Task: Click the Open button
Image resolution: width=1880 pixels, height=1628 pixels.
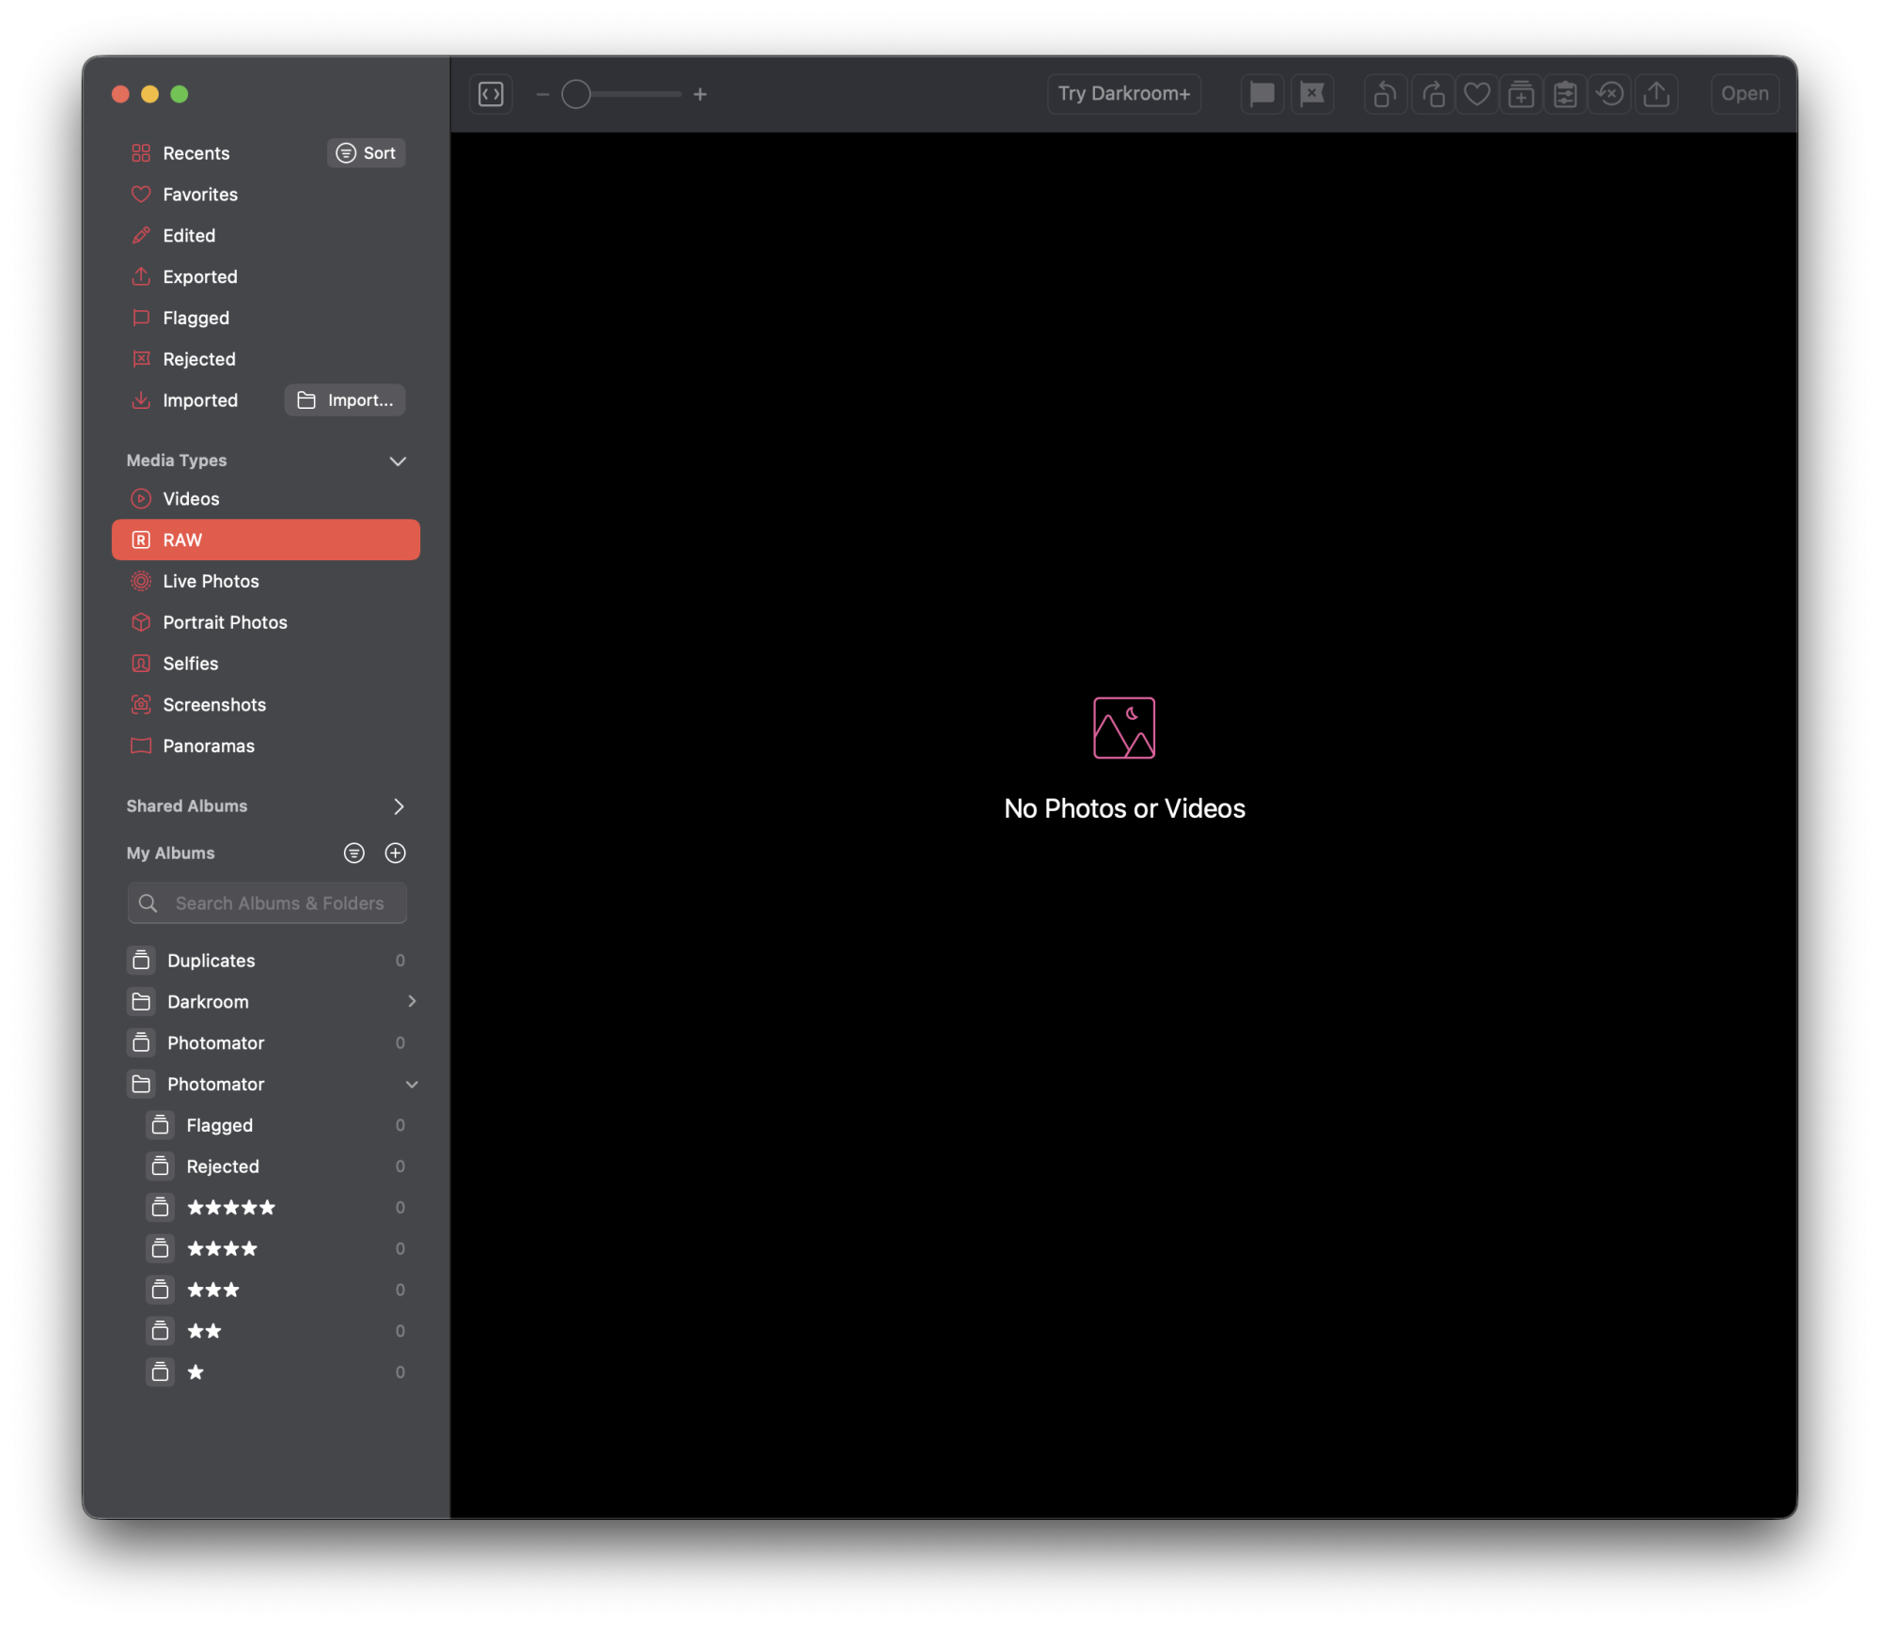Action: [x=1745, y=94]
